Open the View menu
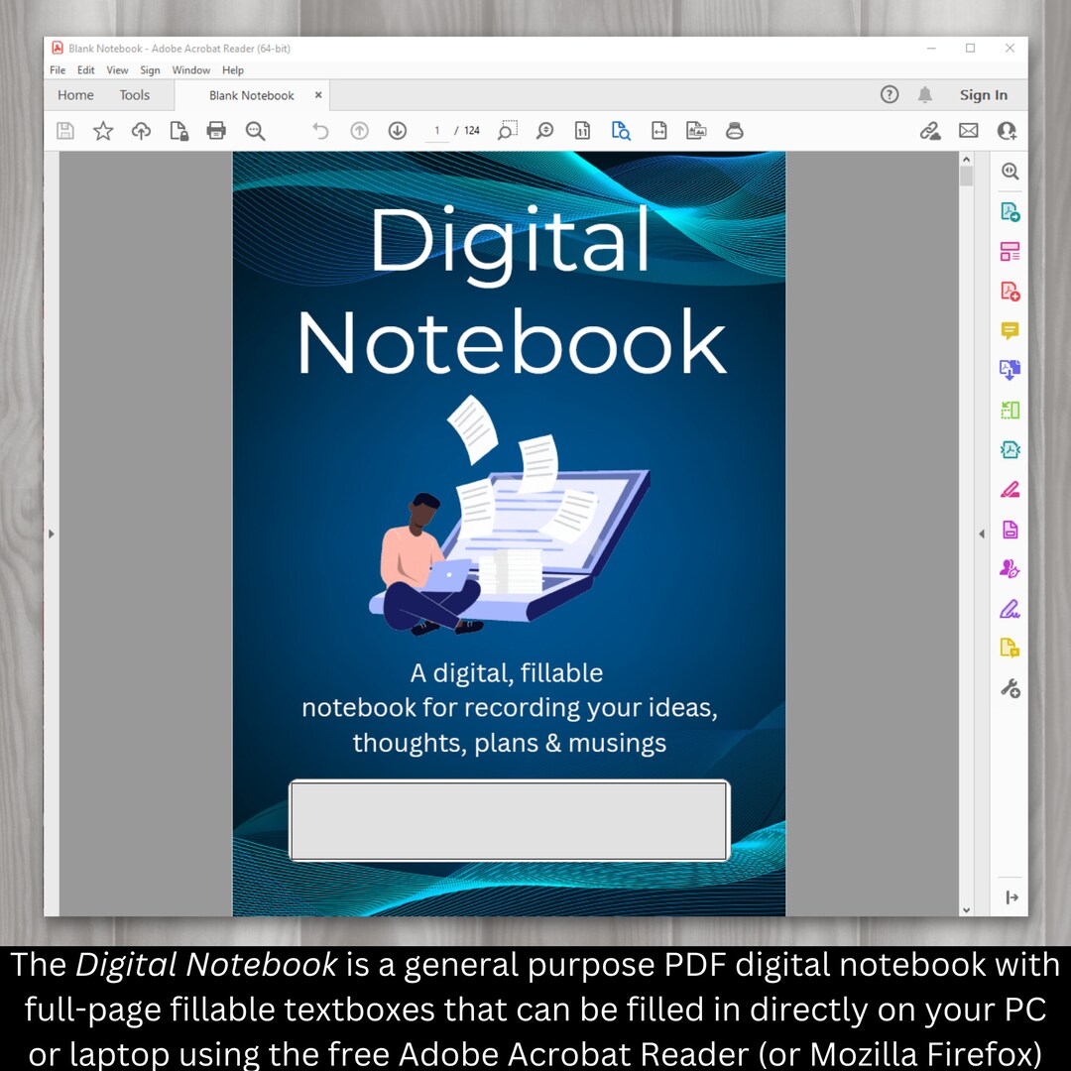 click(117, 69)
